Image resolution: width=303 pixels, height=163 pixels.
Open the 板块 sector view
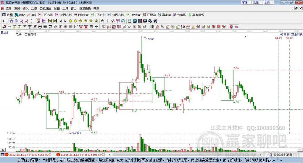click(x=20, y=15)
